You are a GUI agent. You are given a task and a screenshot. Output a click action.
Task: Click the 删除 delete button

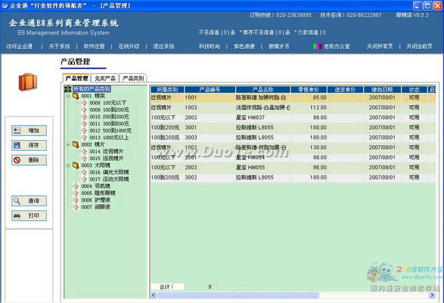click(29, 160)
